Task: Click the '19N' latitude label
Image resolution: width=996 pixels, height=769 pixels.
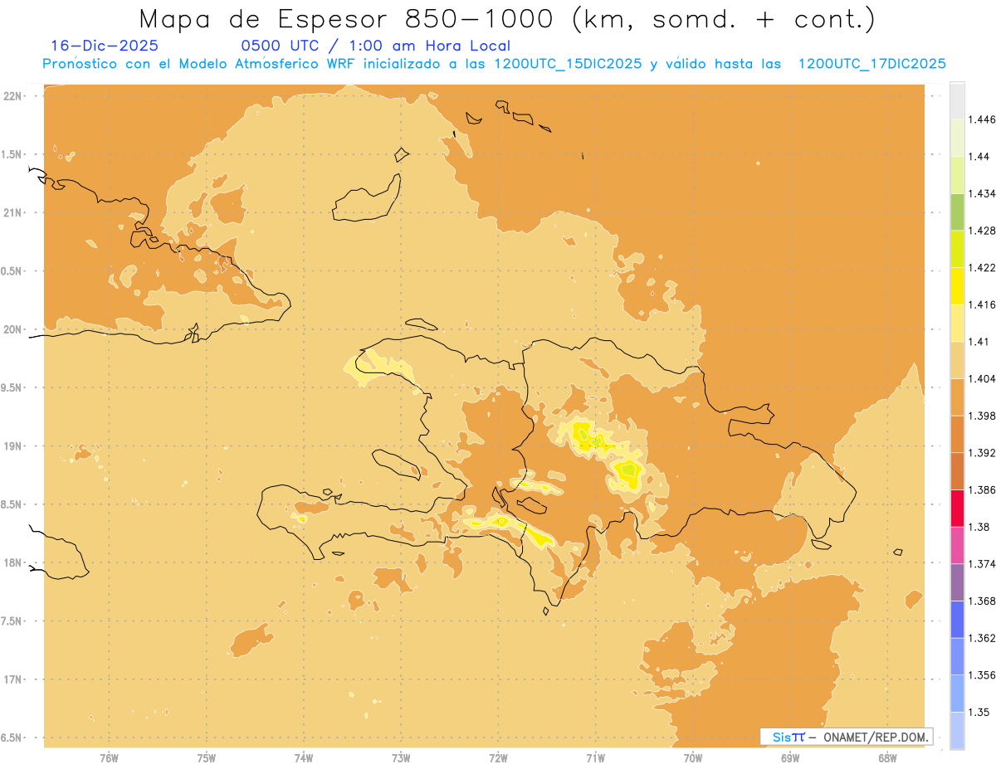Action: [x=12, y=445]
